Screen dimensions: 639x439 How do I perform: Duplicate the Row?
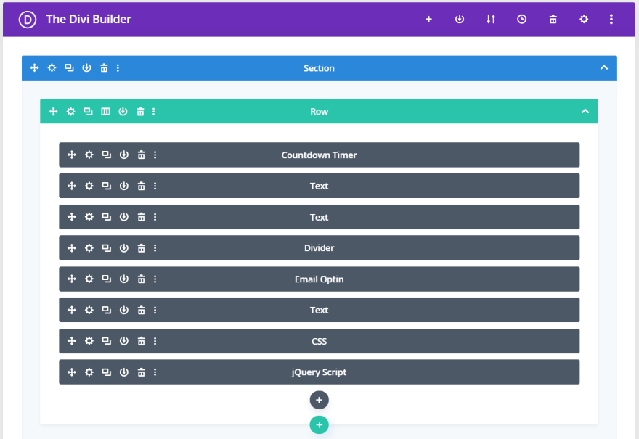point(88,111)
